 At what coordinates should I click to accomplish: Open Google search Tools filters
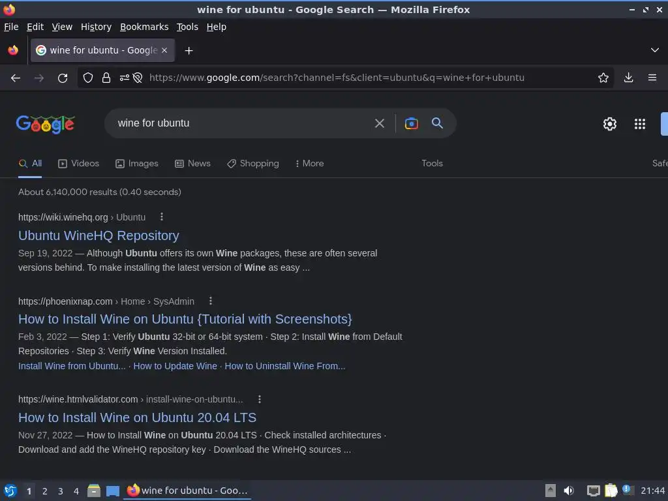[432, 164]
